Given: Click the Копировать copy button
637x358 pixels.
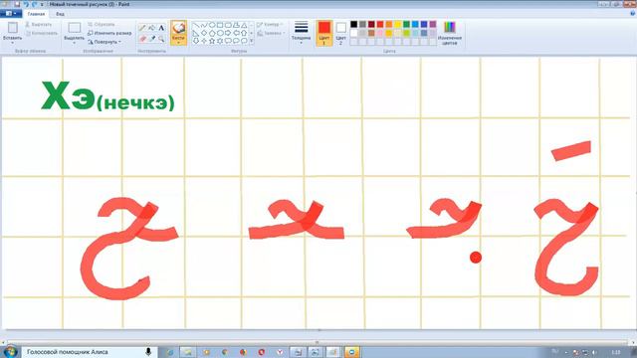Looking at the screenshot, I should [x=41, y=33].
